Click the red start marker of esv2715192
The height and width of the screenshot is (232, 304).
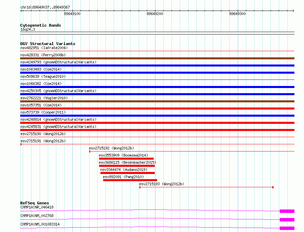[89, 151]
